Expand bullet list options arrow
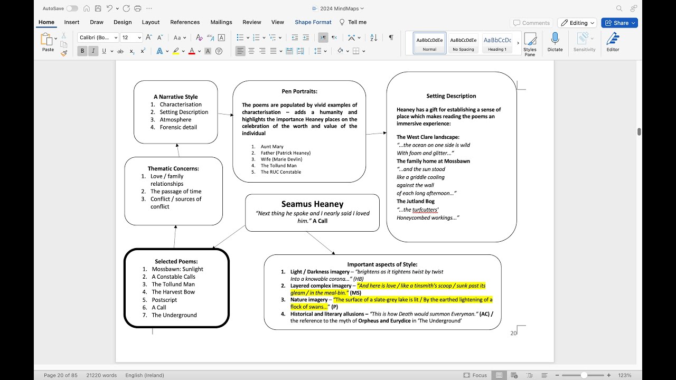Screen dimensions: 676x380 pyautogui.click(x=248, y=37)
